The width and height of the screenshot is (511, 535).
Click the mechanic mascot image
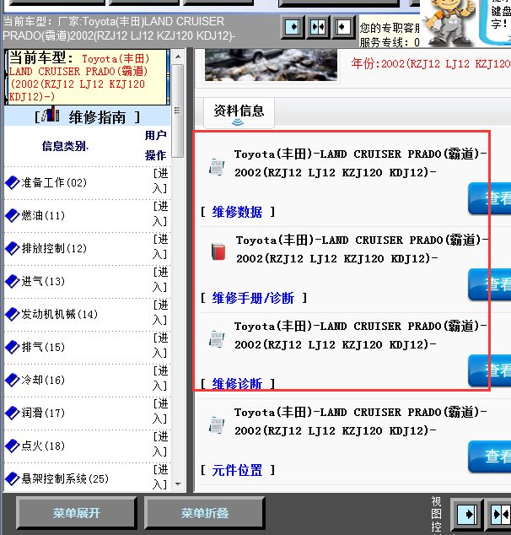coord(449,23)
